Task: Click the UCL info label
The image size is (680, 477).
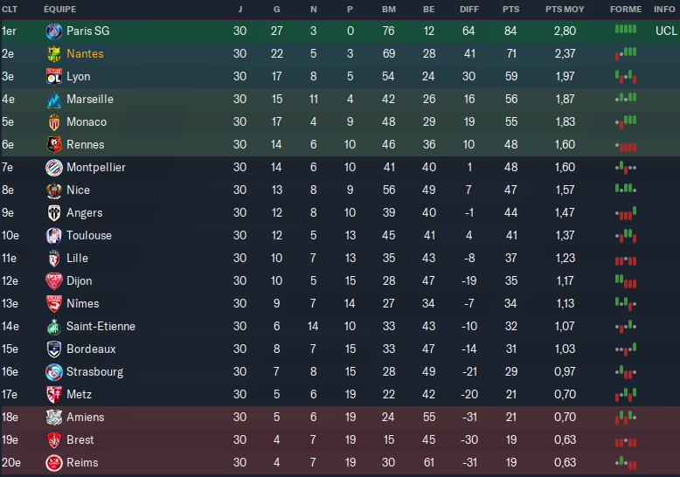Action: pyautogui.click(x=665, y=31)
